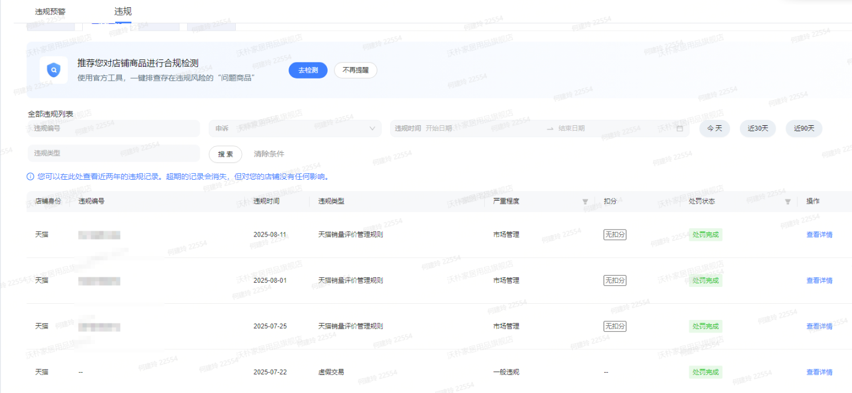The height and width of the screenshot is (393, 852).
Task: Choose the 近30天 quick filter
Action: coord(757,129)
